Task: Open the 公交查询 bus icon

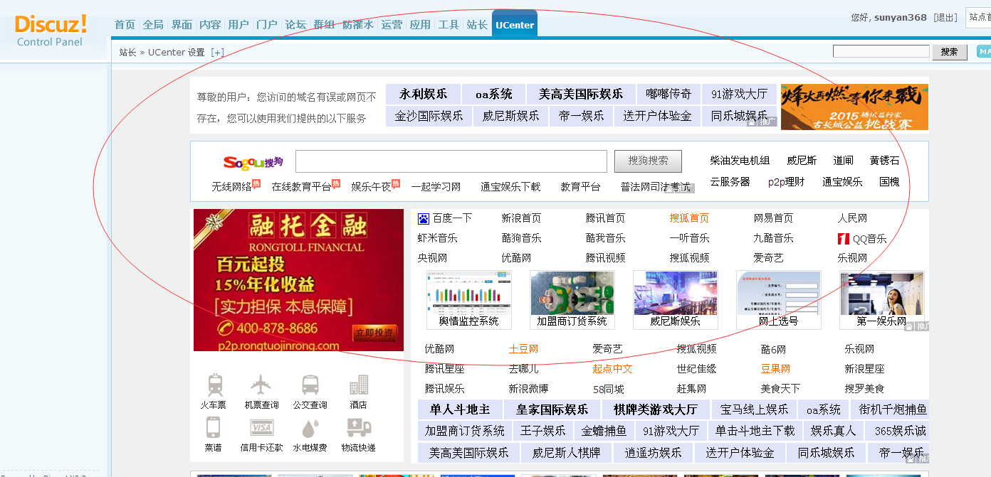Action: point(310,386)
